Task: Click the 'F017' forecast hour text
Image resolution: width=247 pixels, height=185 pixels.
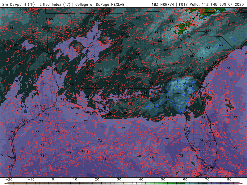Action: pos(183,4)
